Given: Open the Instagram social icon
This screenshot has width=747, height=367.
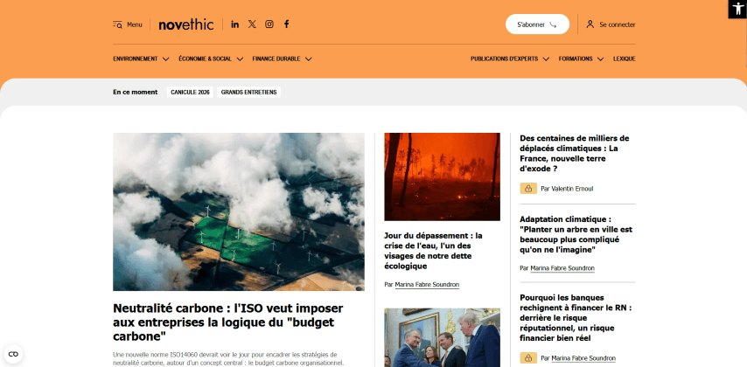Looking at the screenshot, I should 269,24.
